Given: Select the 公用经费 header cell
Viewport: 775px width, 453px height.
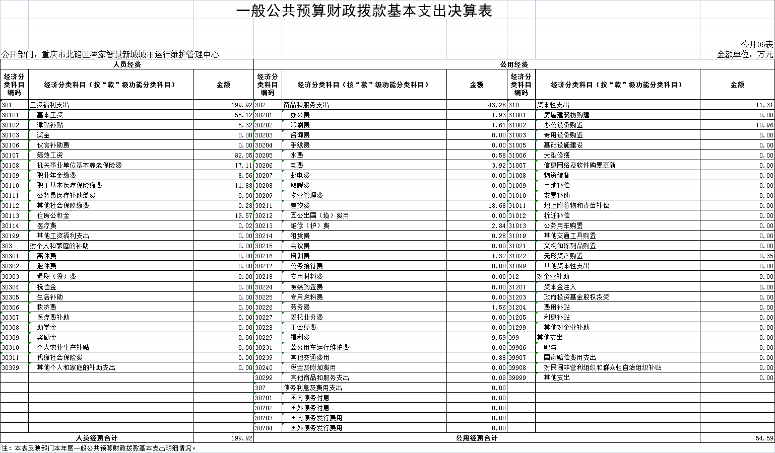Looking at the screenshot, I should [x=514, y=64].
